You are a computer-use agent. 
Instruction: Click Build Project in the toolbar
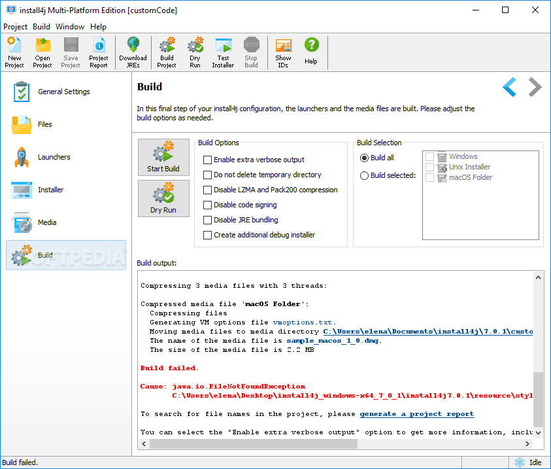click(x=167, y=52)
